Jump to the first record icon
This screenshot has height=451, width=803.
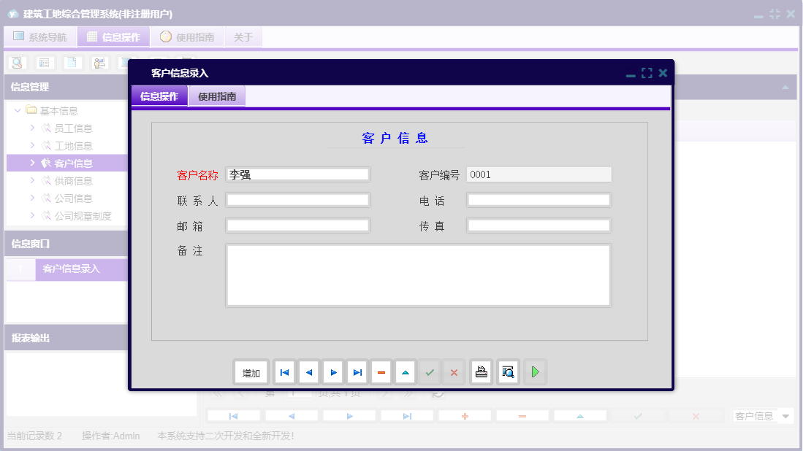[x=284, y=371]
